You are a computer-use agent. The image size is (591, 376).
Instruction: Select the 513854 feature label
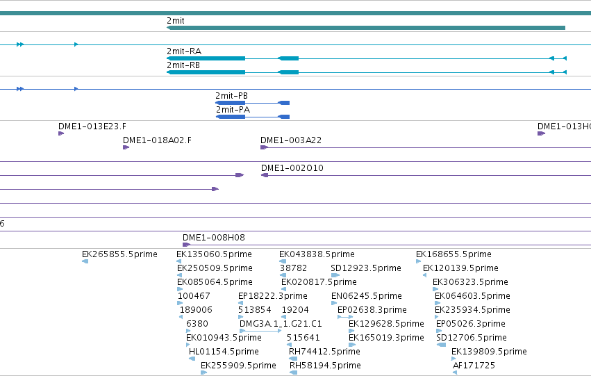coord(255,310)
